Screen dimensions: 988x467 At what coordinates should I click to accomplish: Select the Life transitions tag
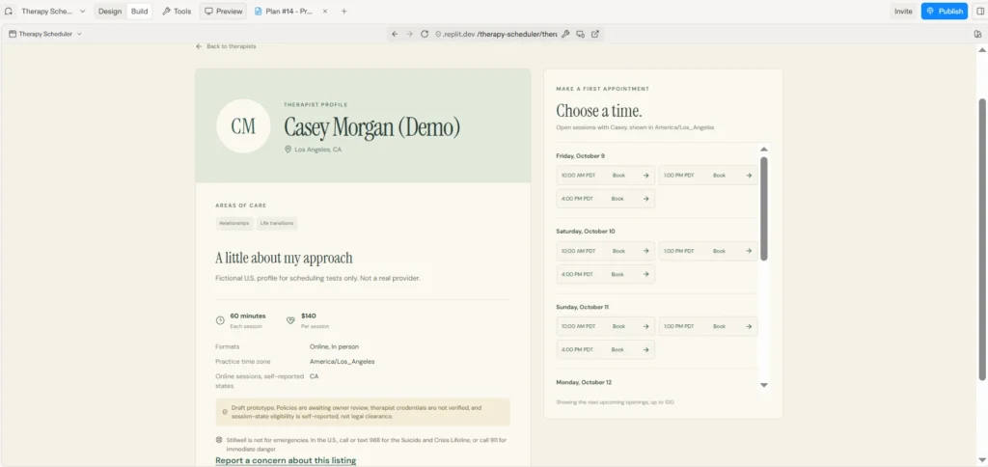pyautogui.click(x=277, y=223)
